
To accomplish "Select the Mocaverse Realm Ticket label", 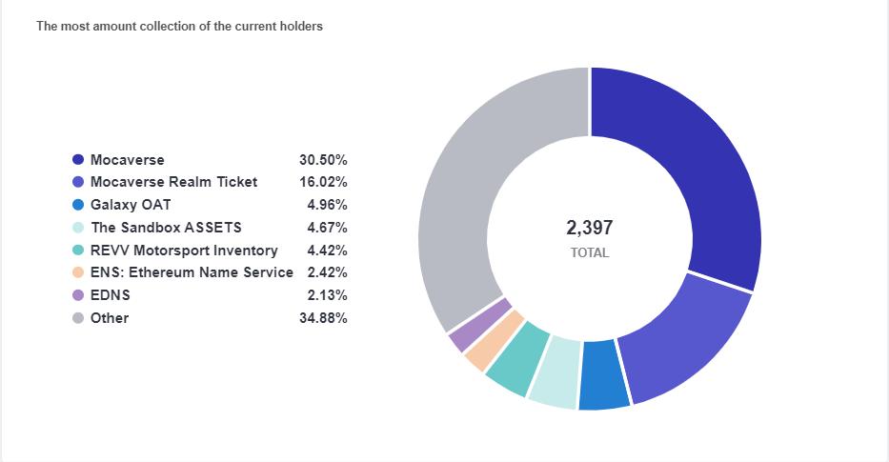I will 174,182.
